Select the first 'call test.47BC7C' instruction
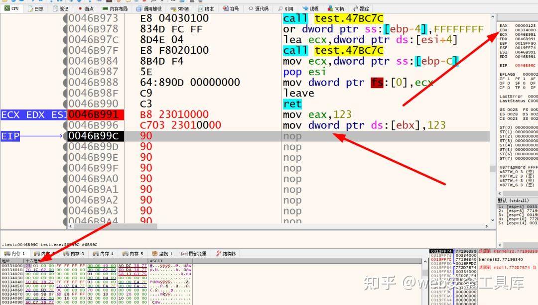 pyautogui.click(x=333, y=18)
